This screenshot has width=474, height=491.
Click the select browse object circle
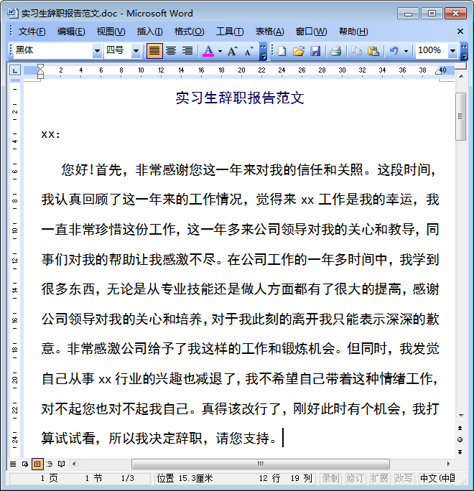[460, 439]
